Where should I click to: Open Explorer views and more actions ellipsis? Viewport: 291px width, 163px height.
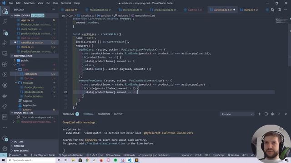click(x=53, y=10)
